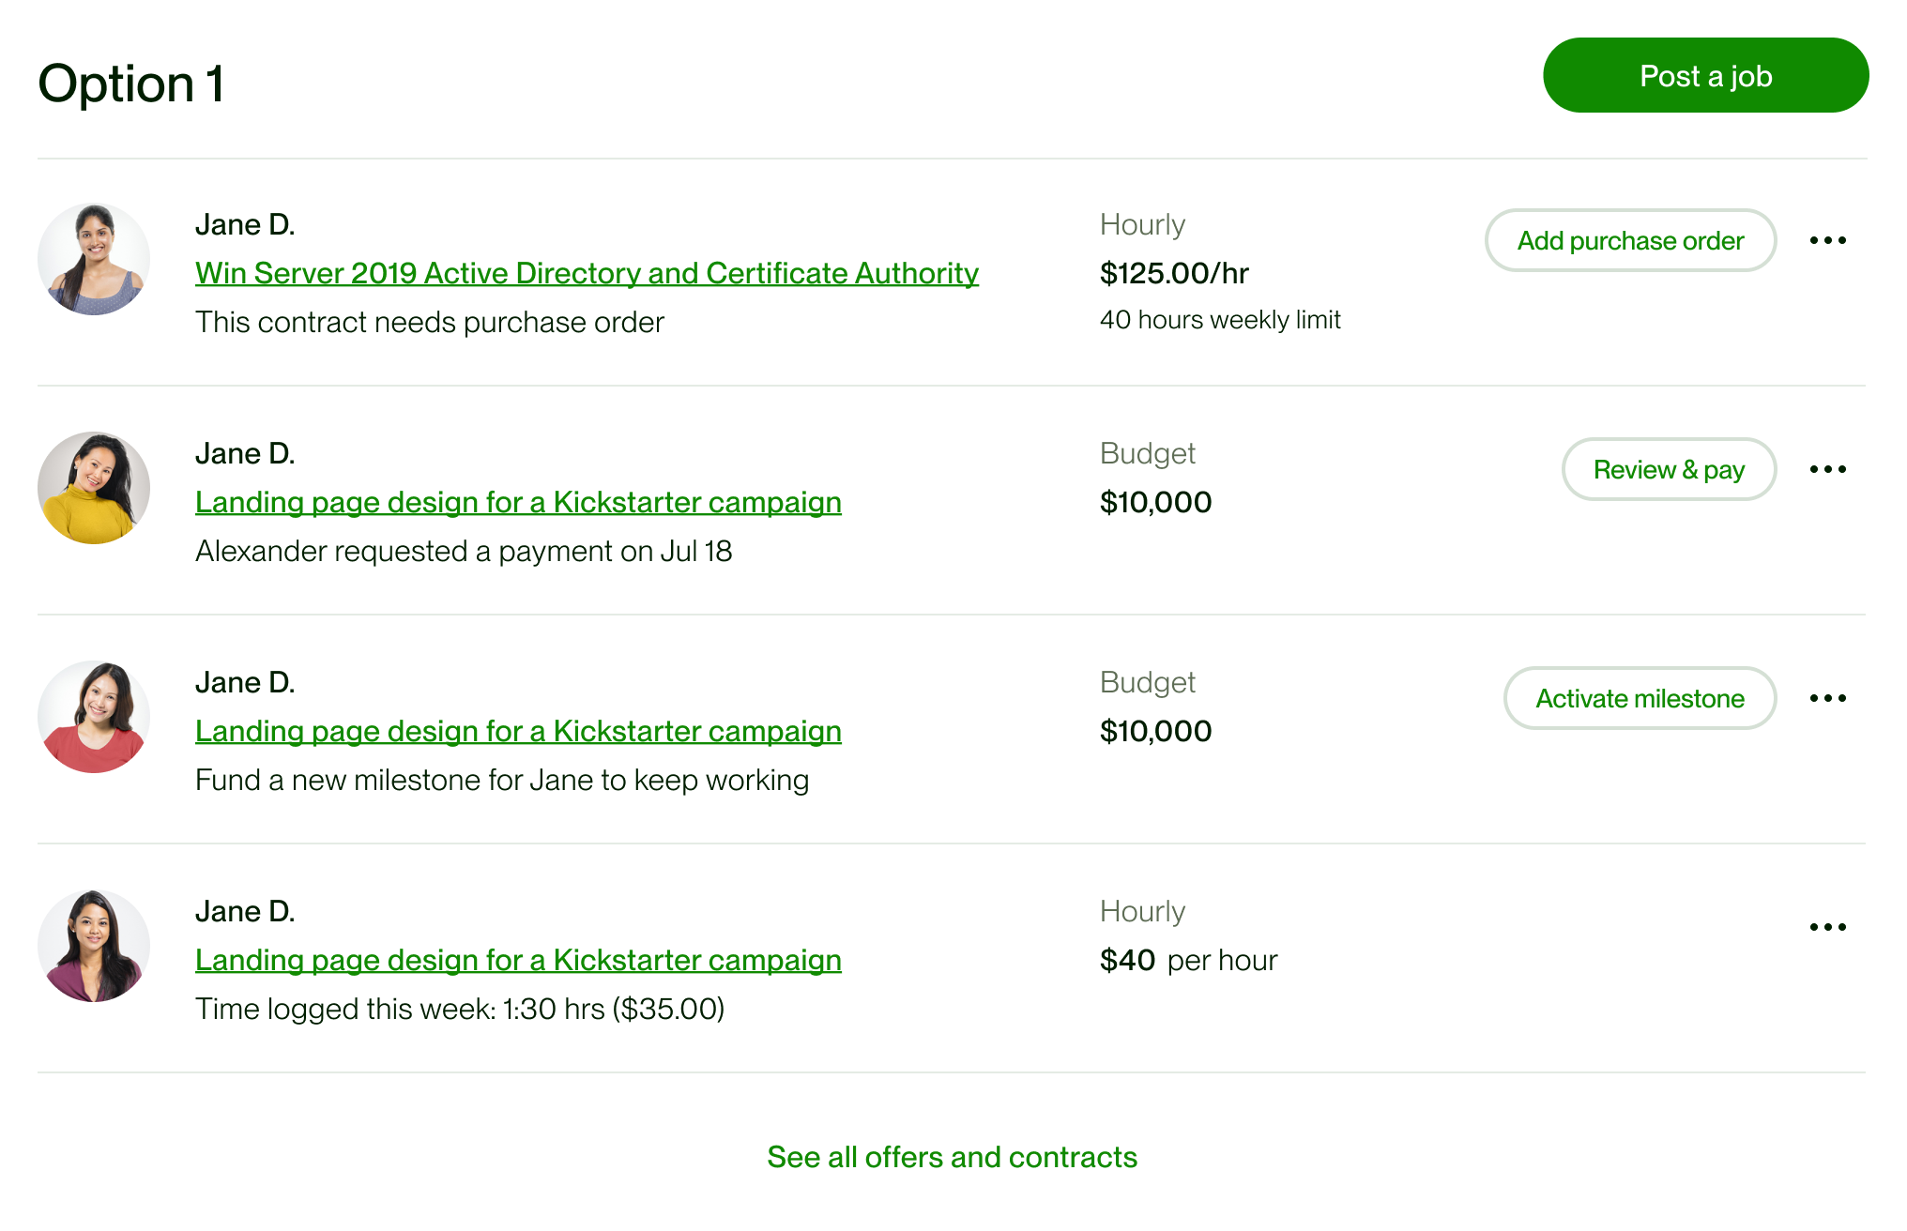Viewport: 1907px width, 1231px height.
Task: See all offers and contracts
Action: click(x=952, y=1157)
